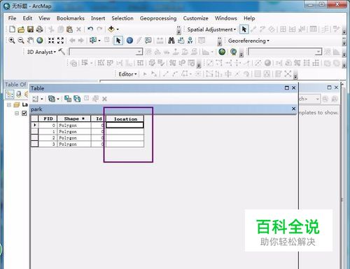The width and height of the screenshot is (350, 269).
Task: Open the Bookmarks menu
Action: 71,18
